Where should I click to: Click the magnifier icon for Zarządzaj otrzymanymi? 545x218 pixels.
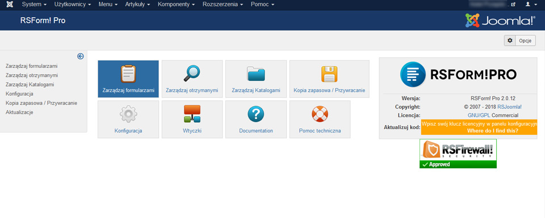tap(192, 74)
